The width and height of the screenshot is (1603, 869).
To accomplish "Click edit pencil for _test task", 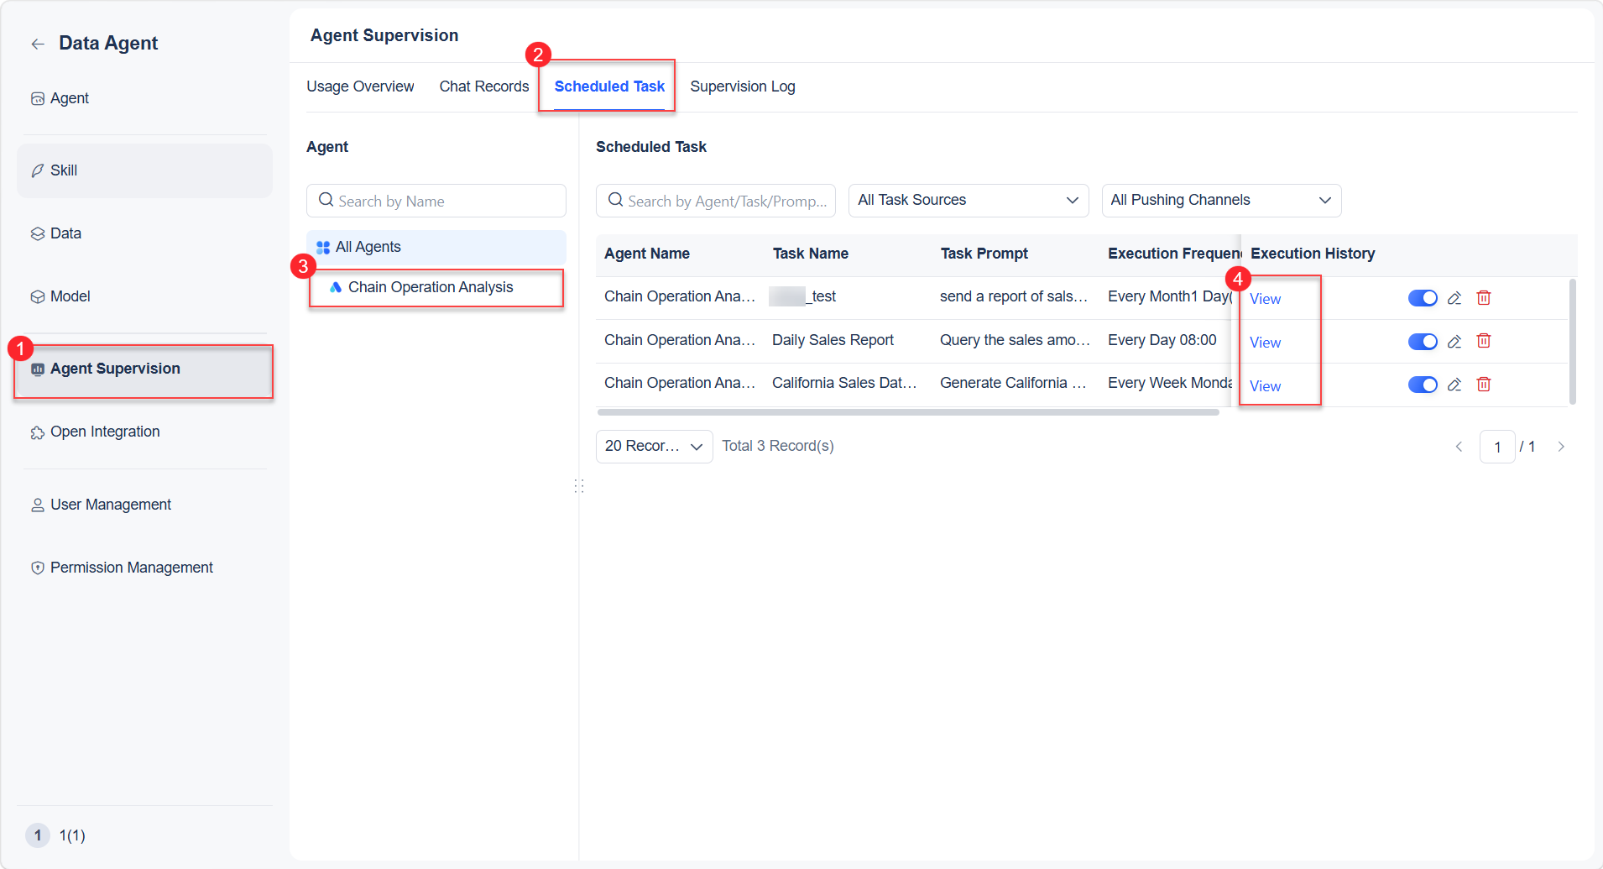I will click(1454, 298).
